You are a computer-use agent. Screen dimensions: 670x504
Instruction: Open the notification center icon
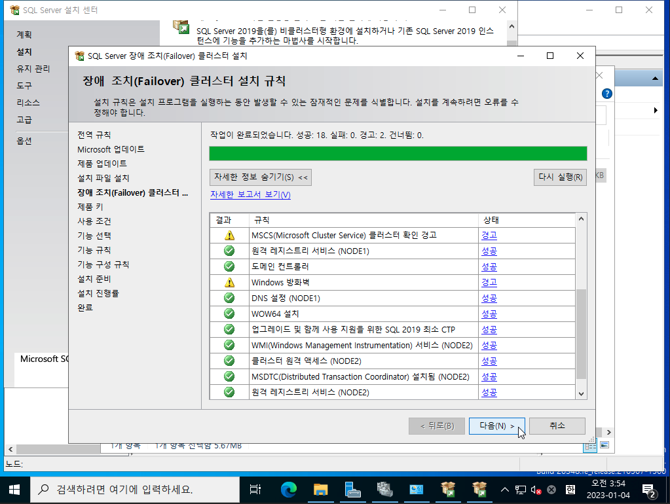(650, 491)
